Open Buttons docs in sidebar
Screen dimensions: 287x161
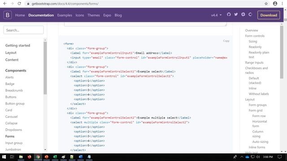pyautogui.click(x=11, y=97)
